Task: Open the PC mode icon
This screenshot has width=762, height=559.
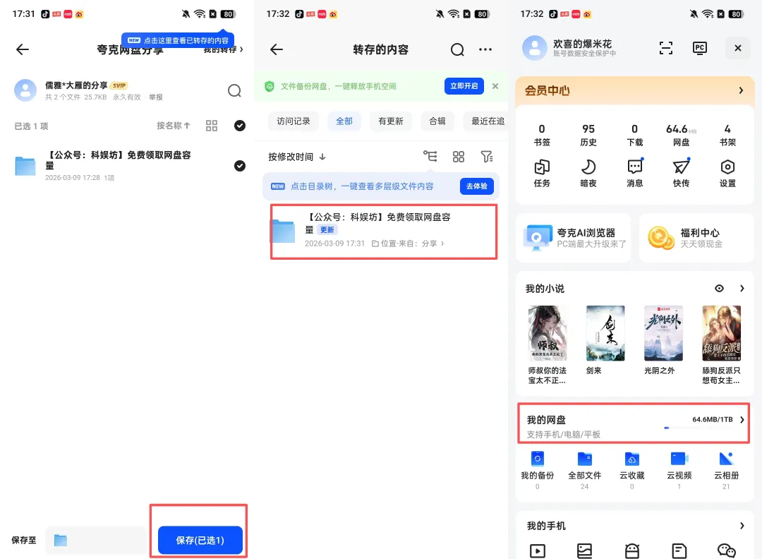Action: coord(700,47)
